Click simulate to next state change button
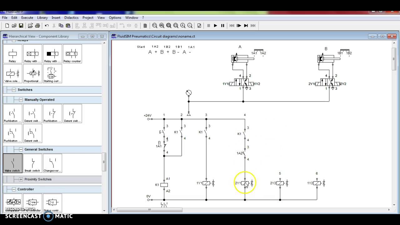 246,26
